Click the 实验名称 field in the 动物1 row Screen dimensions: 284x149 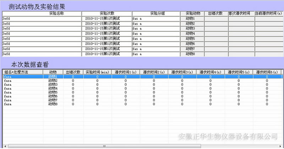tap(42, 19)
